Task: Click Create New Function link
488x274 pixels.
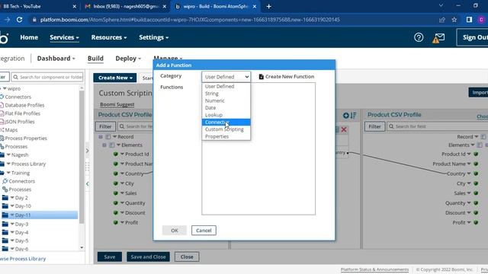Action: [x=287, y=76]
